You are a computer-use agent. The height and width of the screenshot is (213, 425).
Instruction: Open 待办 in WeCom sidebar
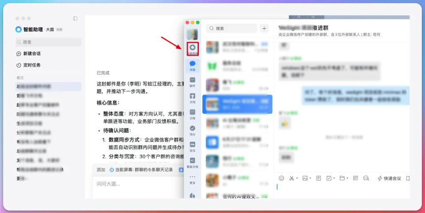[x=193, y=131]
